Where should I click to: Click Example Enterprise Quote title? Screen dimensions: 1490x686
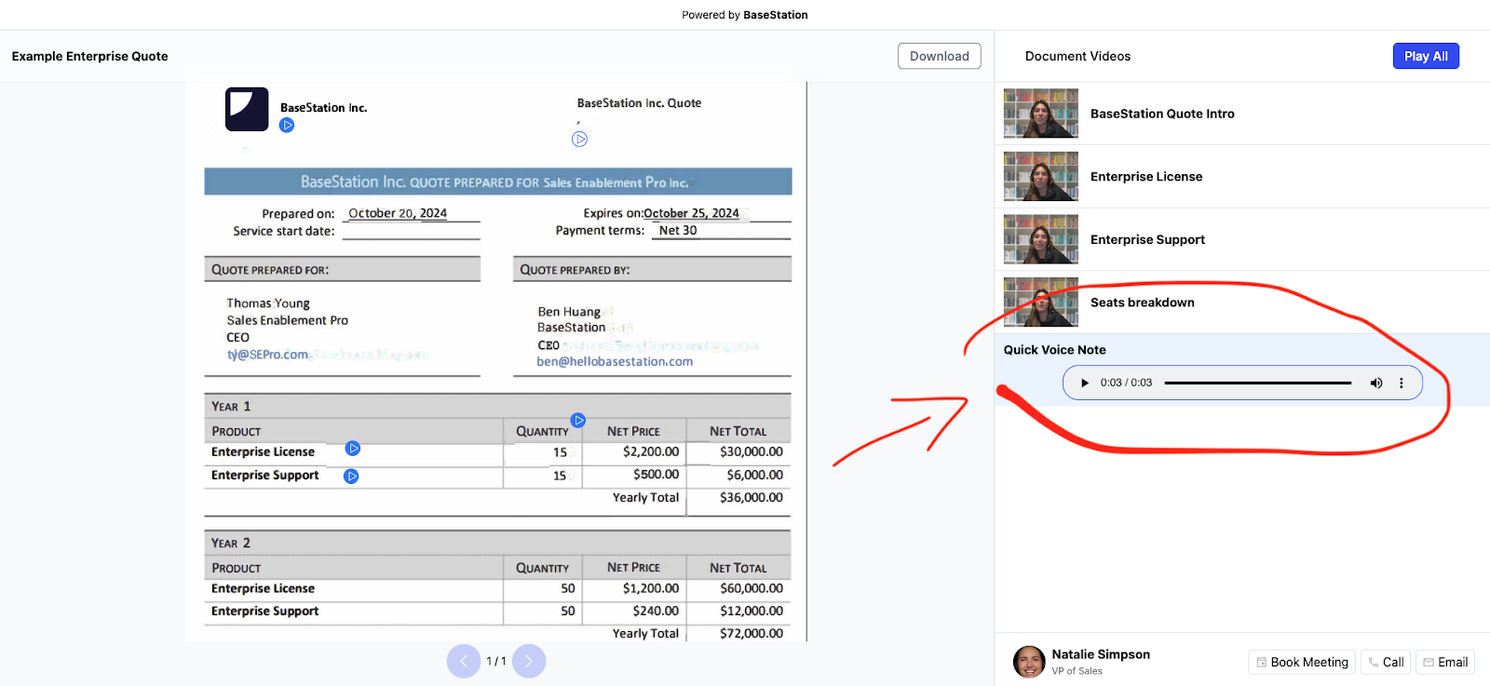90,56
